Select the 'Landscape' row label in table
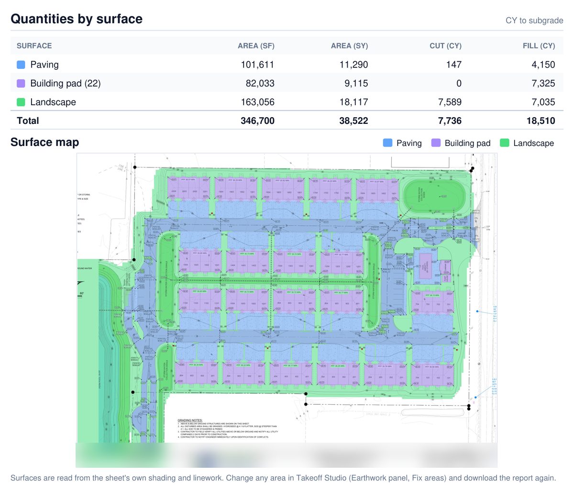This screenshot has height=485, width=574. coord(53,102)
